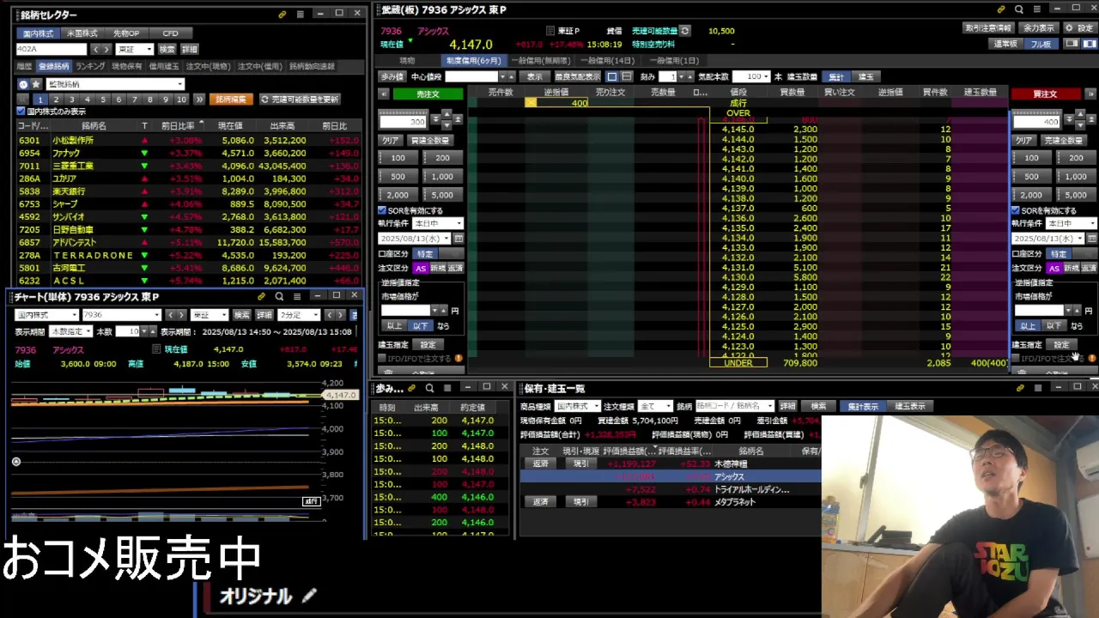
Task: Select 一般信用(無期限) tab
Action: click(x=540, y=61)
